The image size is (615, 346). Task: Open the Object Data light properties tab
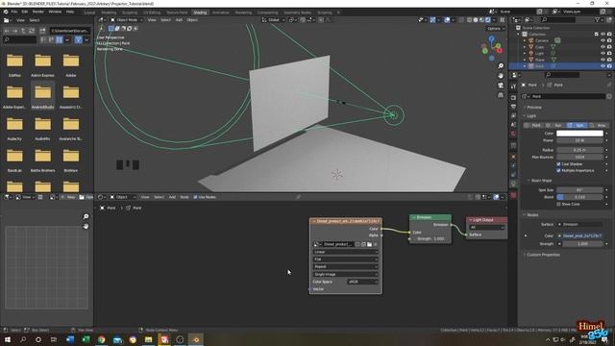click(x=513, y=184)
